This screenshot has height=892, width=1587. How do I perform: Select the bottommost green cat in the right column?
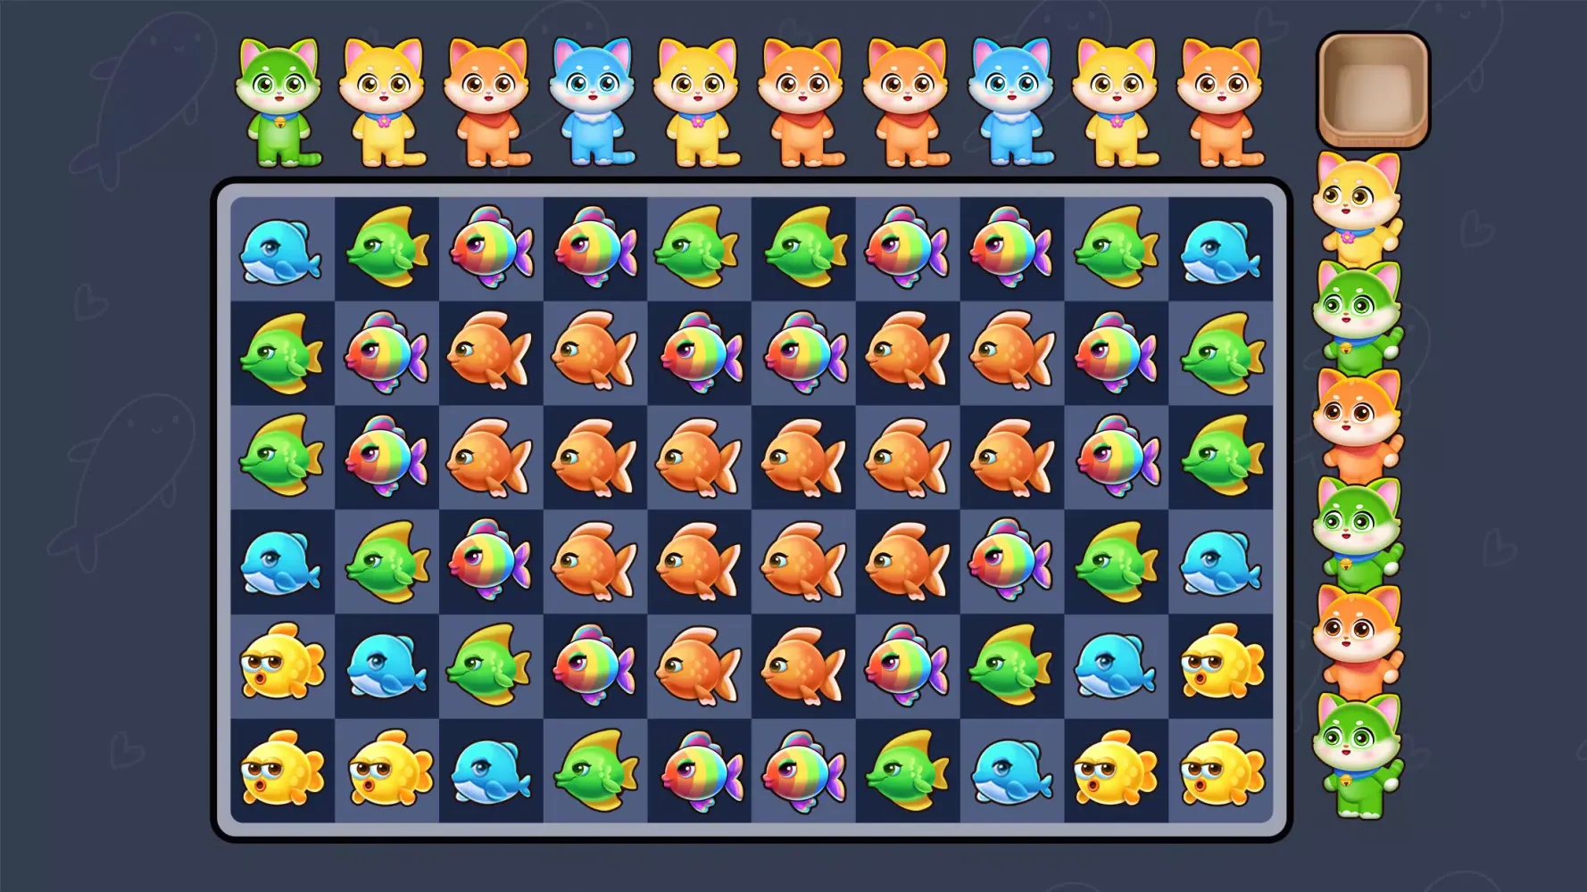[x=1357, y=755]
